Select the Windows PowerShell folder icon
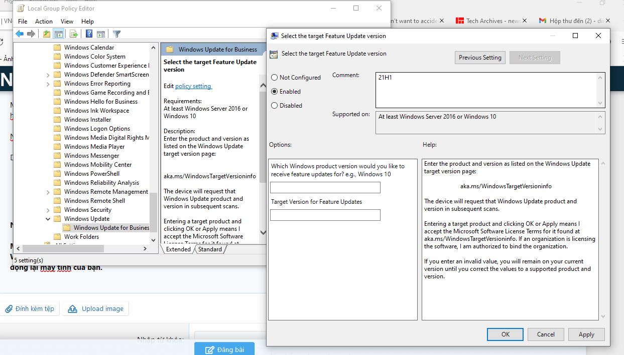This screenshot has height=355, width=624. tap(57, 174)
